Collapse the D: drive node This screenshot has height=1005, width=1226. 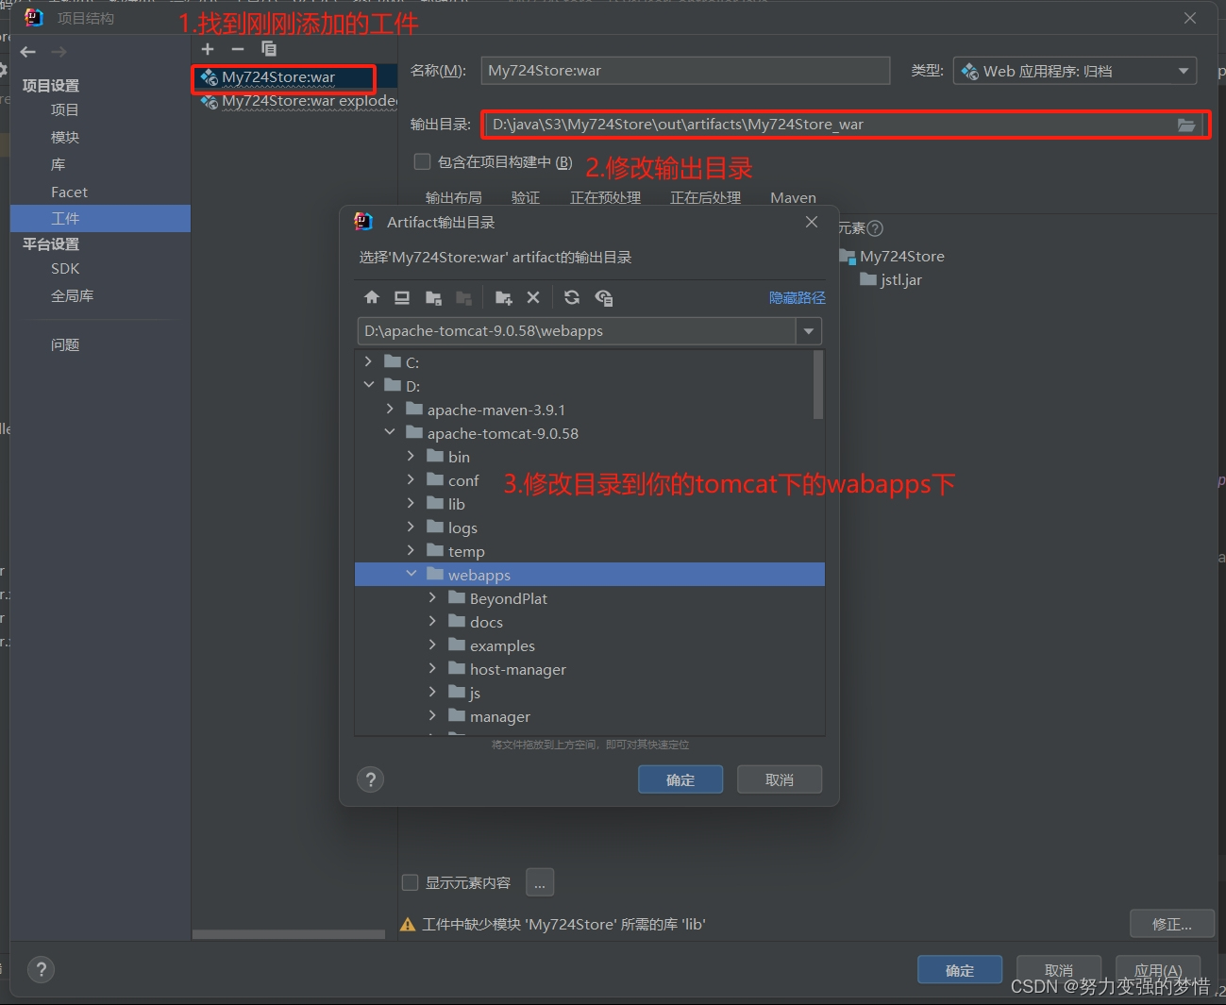pos(368,385)
